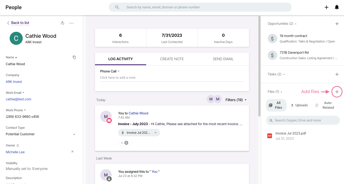The image size is (344, 184).
Task: Open the Michelle Lee owner link
Action: 15,152
